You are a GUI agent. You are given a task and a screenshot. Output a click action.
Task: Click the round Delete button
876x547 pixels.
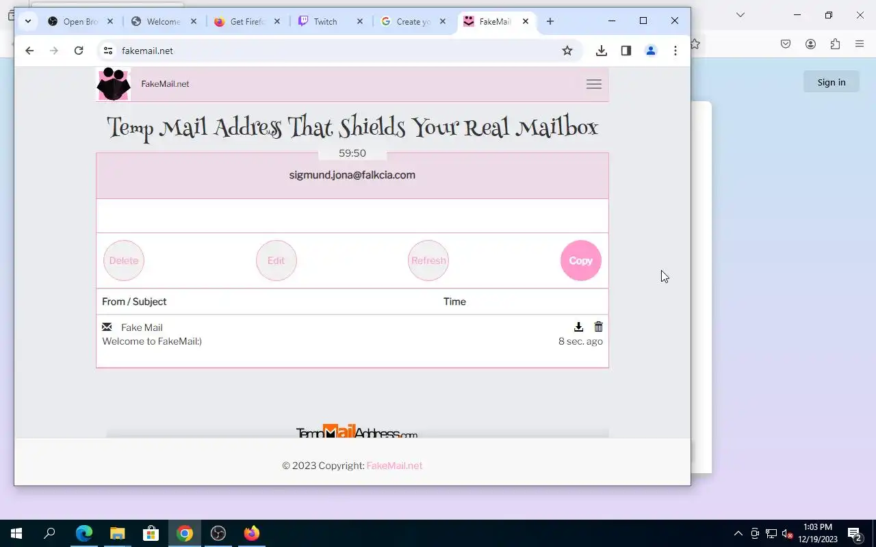[x=124, y=261]
